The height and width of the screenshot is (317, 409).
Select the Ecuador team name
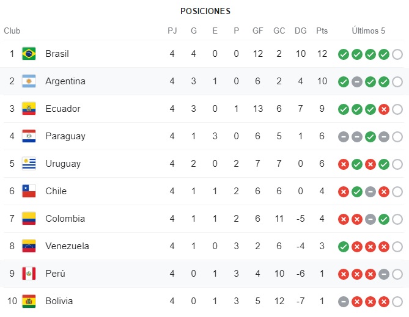click(63, 109)
